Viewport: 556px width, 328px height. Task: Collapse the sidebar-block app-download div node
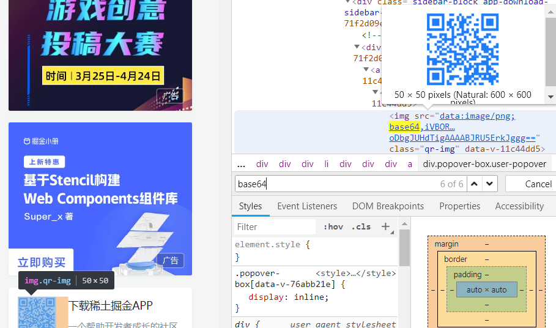tap(348, 2)
